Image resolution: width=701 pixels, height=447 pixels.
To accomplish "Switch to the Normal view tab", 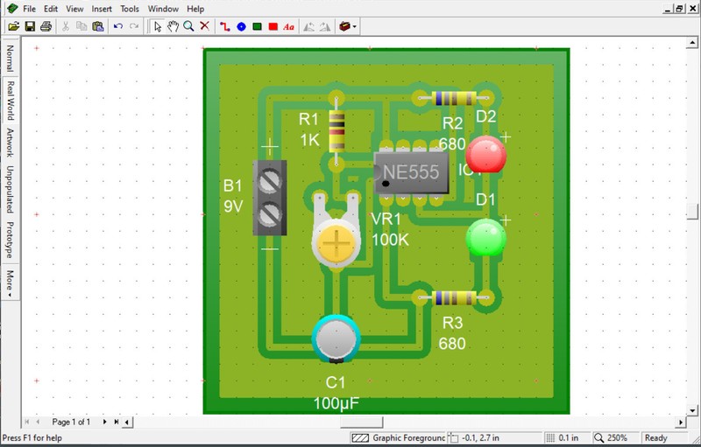I will pyautogui.click(x=10, y=58).
